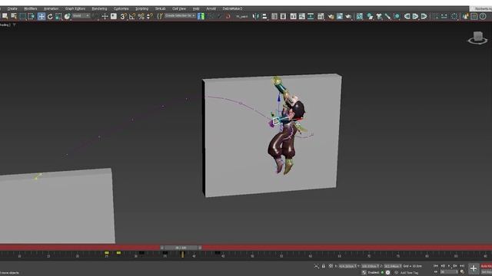Click the Align tool icon
This screenshot has height=276, width=492.
(x=264, y=16)
